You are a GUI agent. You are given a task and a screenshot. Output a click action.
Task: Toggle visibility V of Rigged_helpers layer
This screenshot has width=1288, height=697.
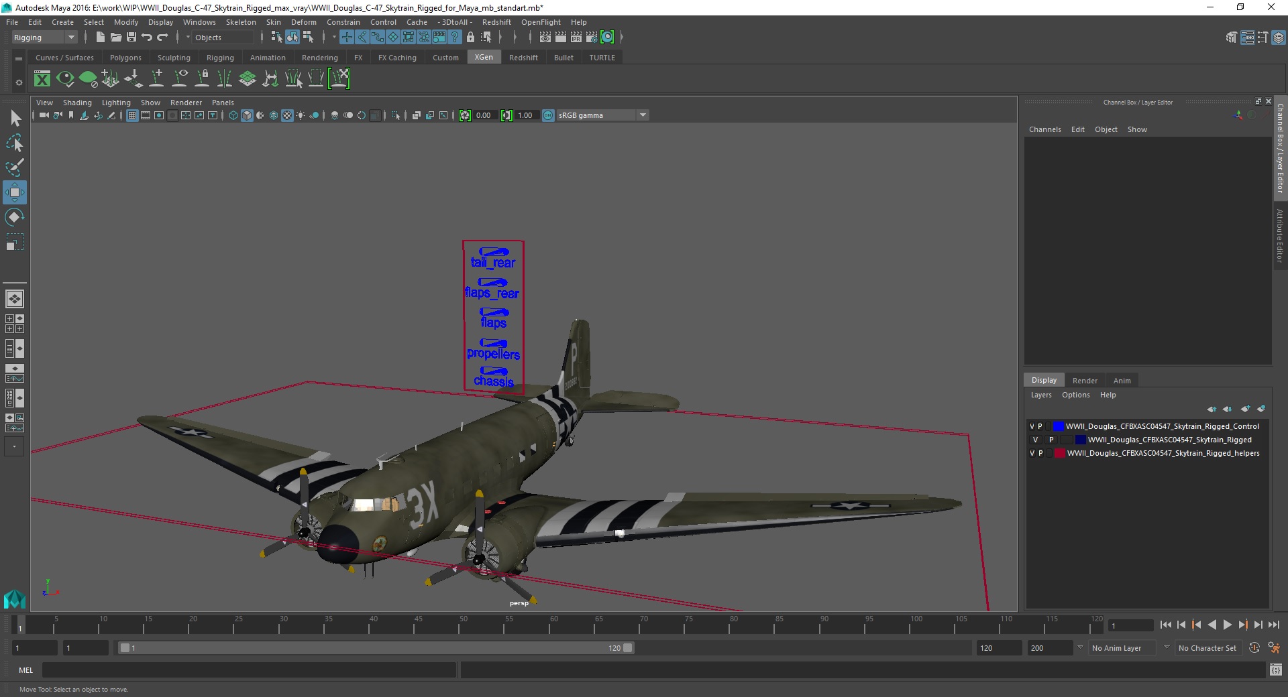pyautogui.click(x=1032, y=453)
